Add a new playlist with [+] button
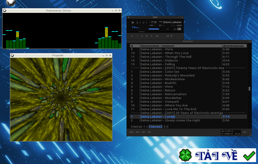Screen dimensions: 258x164 166,127
